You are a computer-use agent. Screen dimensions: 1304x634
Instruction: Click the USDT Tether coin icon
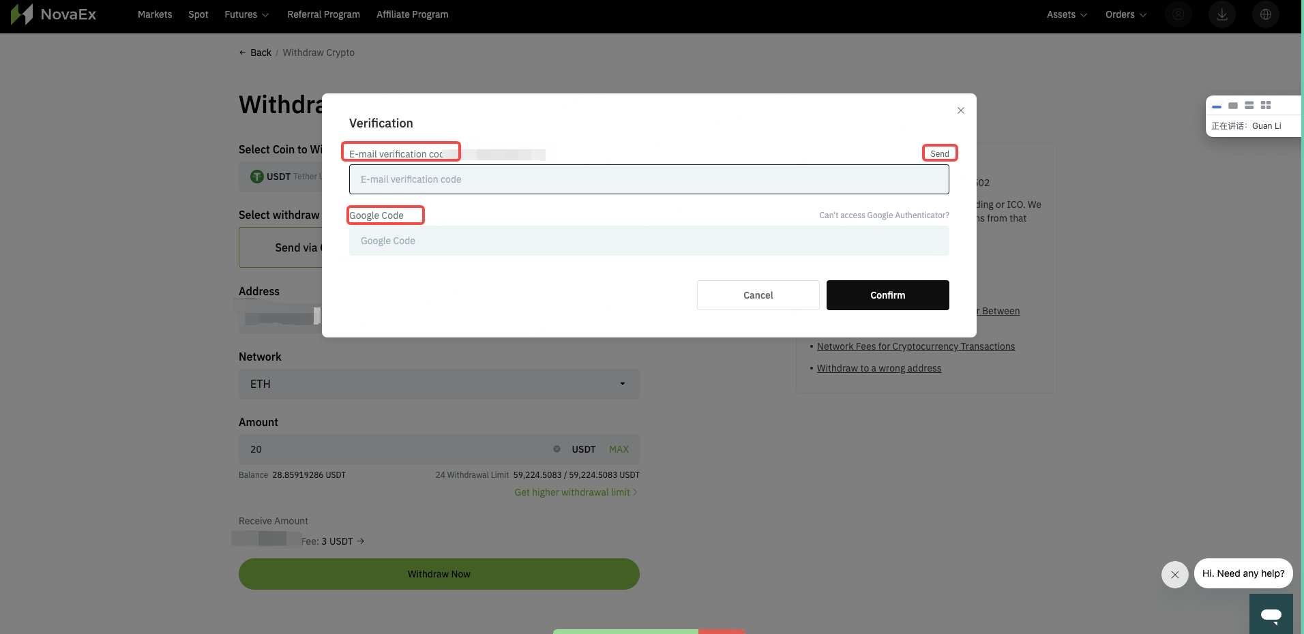[256, 176]
